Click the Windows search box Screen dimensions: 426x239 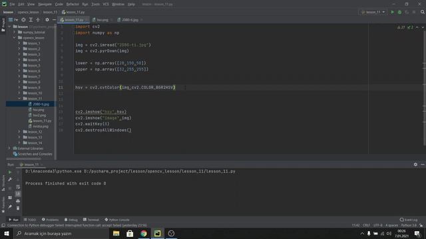(61, 233)
